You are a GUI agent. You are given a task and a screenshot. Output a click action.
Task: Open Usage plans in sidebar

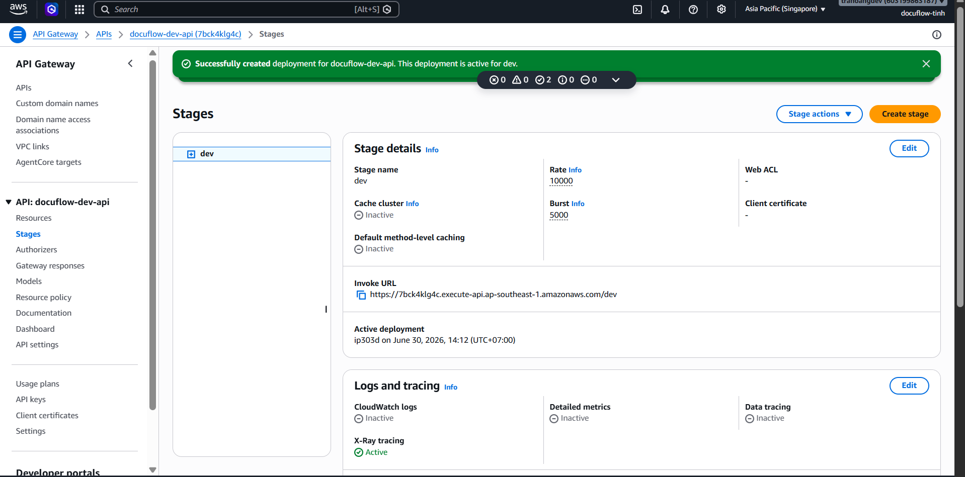pyautogui.click(x=37, y=384)
